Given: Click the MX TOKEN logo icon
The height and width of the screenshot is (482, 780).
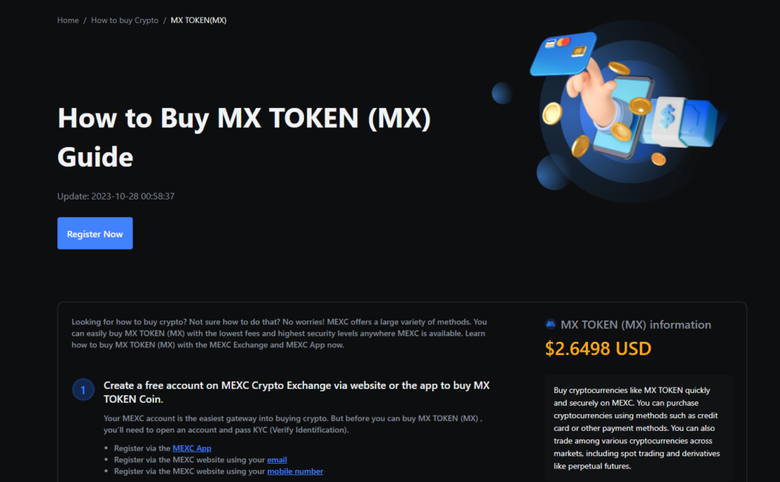Looking at the screenshot, I should (550, 324).
